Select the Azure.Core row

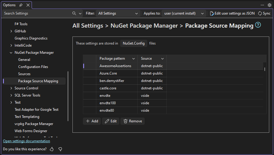[x=173, y=73]
